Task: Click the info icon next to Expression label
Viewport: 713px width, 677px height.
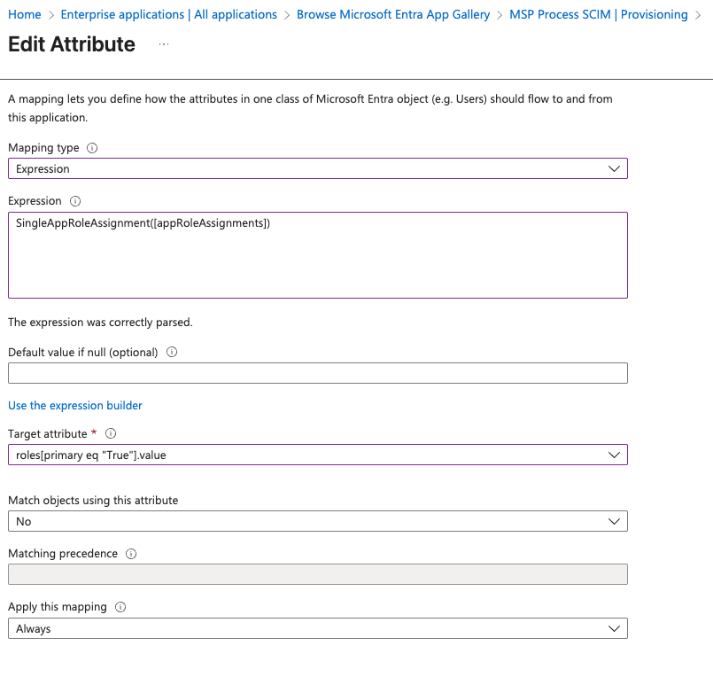Action: 75,201
